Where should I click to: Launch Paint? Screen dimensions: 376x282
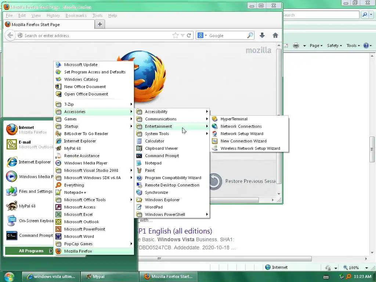tap(172, 170)
